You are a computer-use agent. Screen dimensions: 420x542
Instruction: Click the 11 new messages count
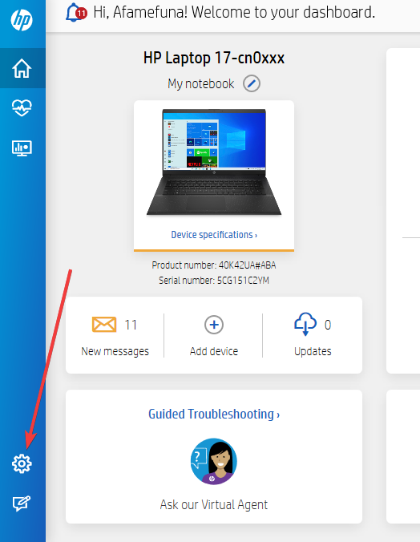[x=131, y=325]
